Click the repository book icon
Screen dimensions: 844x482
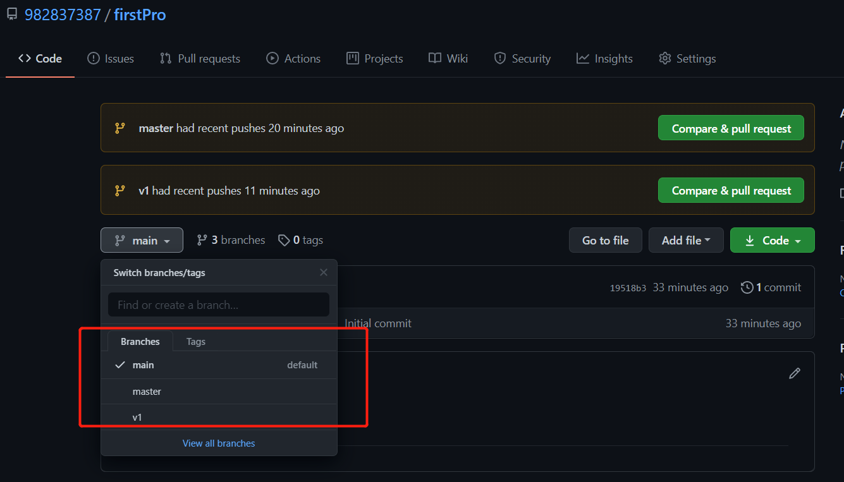click(x=12, y=15)
